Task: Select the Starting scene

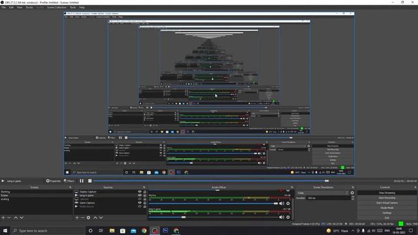Action: pos(37,191)
